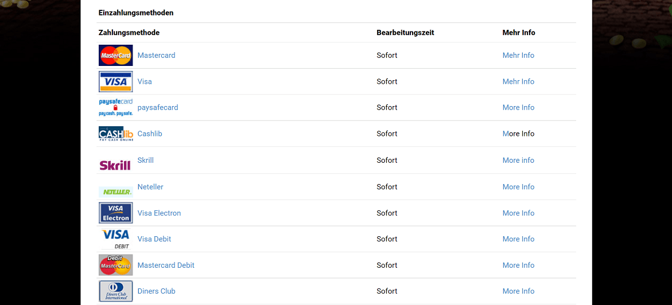Viewport: 672px width, 305px height.
Task: Click the Mastercard logo icon
Action: point(115,56)
